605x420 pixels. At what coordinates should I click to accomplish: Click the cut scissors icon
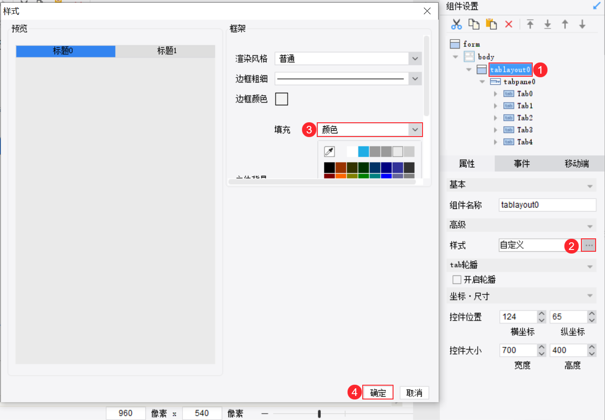click(456, 24)
